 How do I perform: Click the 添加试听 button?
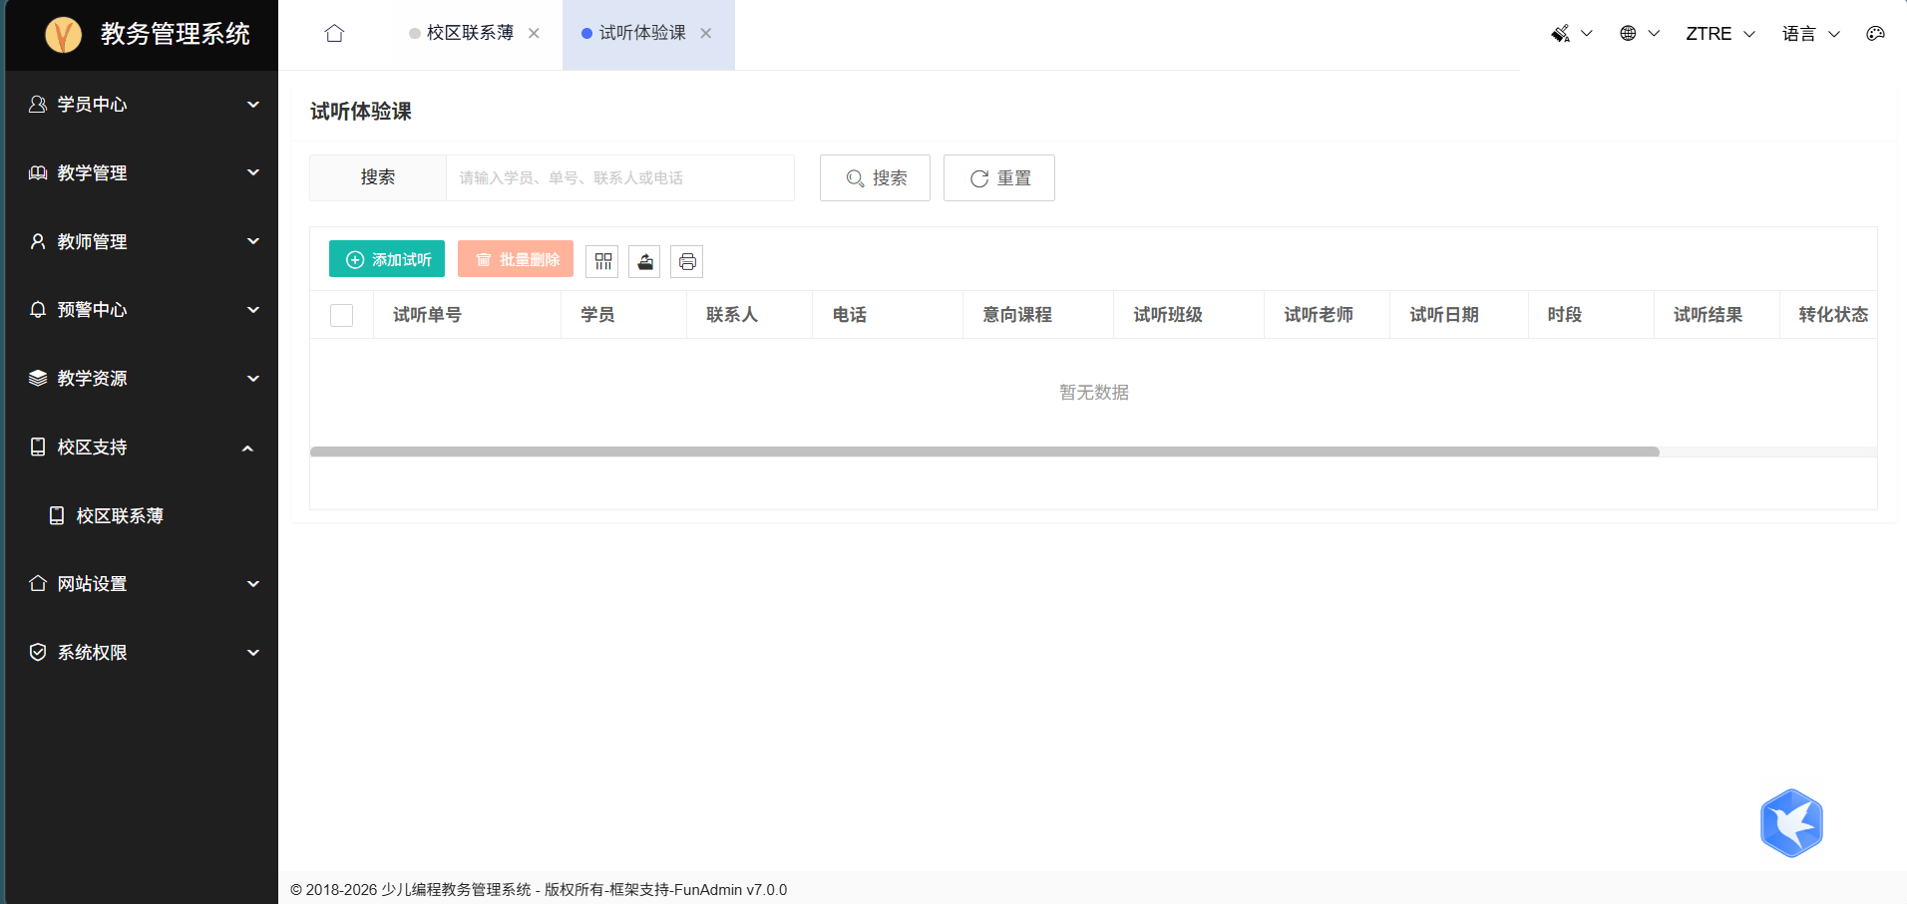pos(387,259)
